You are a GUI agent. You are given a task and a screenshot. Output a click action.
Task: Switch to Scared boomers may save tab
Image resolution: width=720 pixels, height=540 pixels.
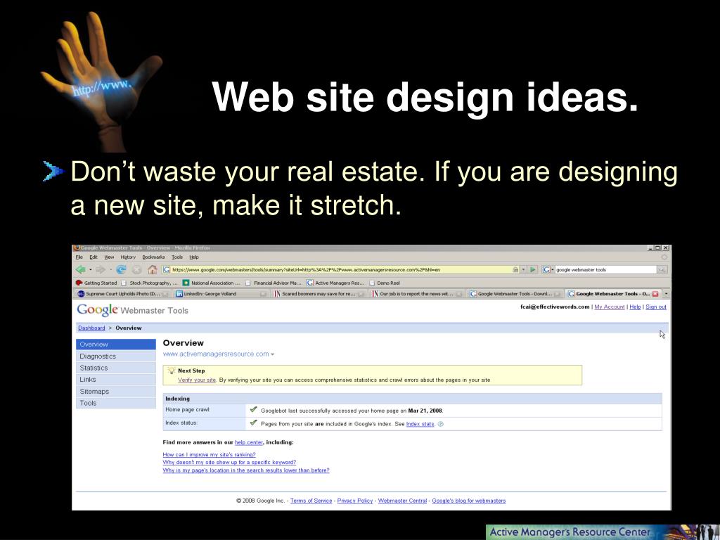[319, 294]
